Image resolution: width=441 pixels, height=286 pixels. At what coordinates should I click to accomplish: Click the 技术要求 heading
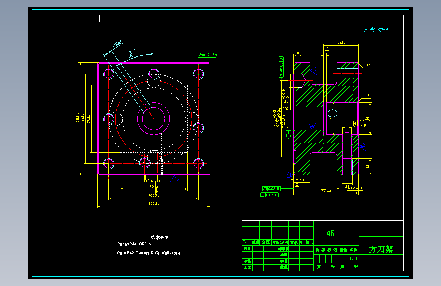click(x=160, y=237)
